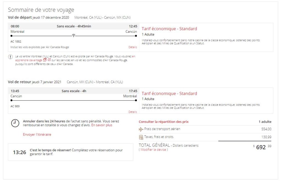Screen dimensions: 281x182
Task: Click the second external-link icon after 'apprendre davantage'
Action: click(49, 60)
